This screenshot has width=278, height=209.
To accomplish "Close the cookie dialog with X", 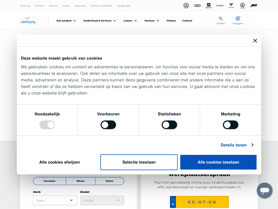I will pyautogui.click(x=255, y=41).
